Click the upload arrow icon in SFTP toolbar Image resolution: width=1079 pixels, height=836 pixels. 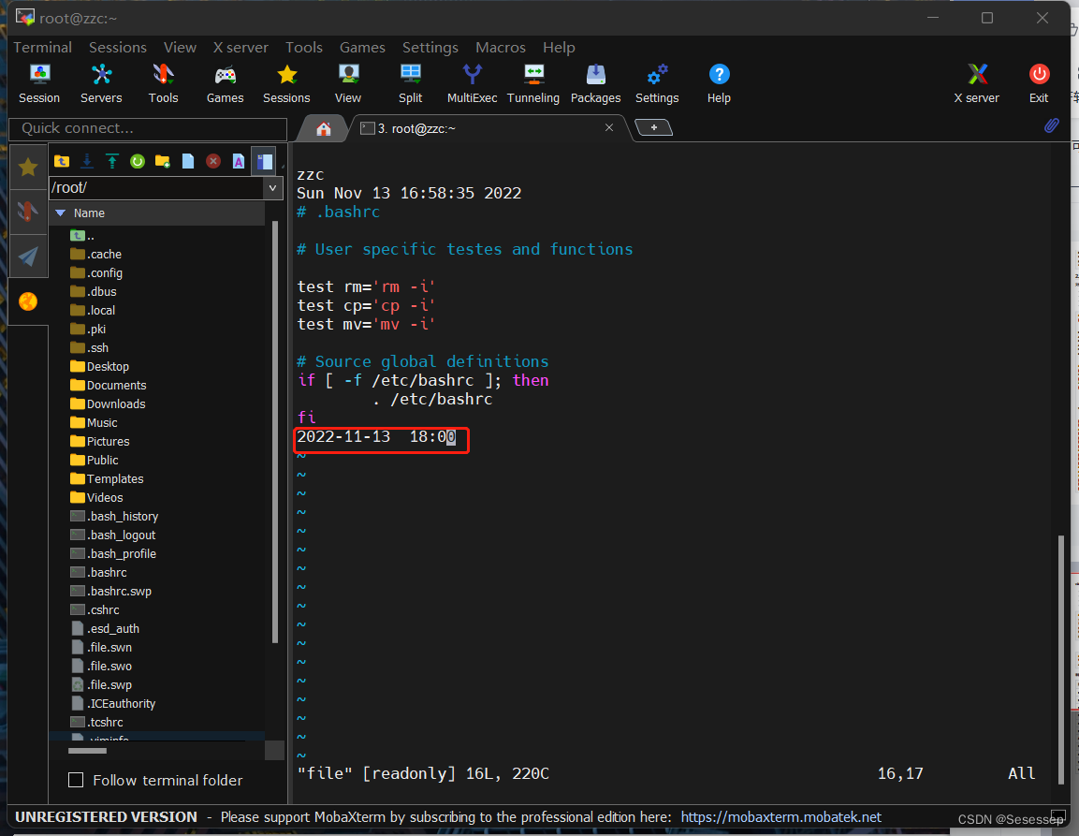[x=112, y=161]
